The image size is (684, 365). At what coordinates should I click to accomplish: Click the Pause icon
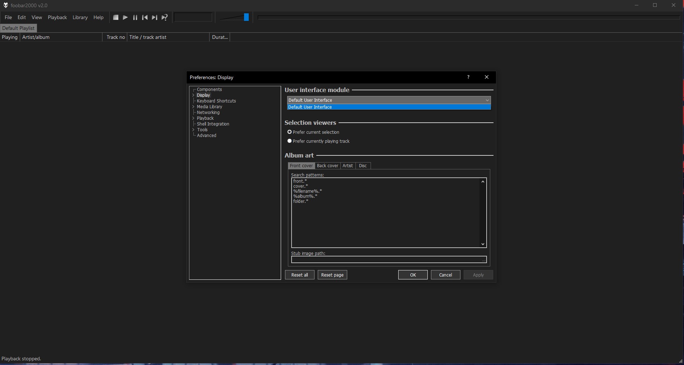click(x=135, y=17)
